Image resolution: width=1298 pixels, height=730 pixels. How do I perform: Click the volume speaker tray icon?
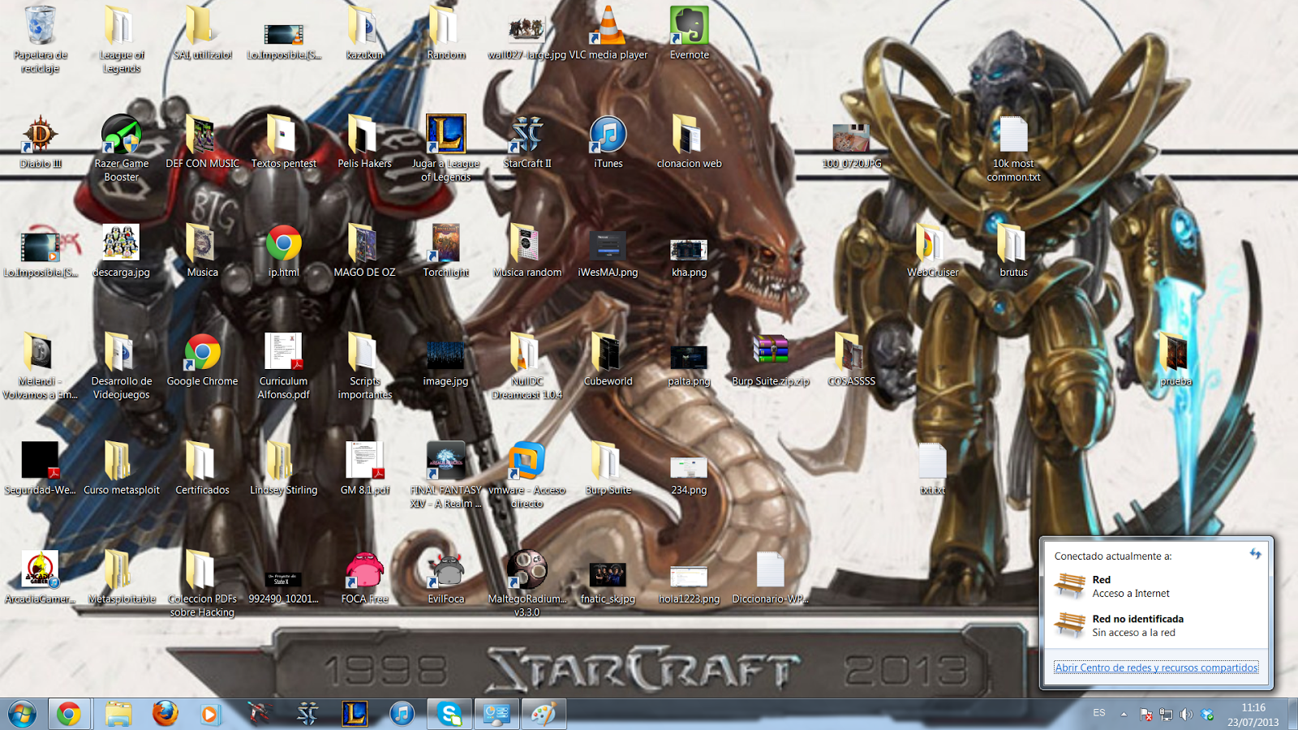1186,715
